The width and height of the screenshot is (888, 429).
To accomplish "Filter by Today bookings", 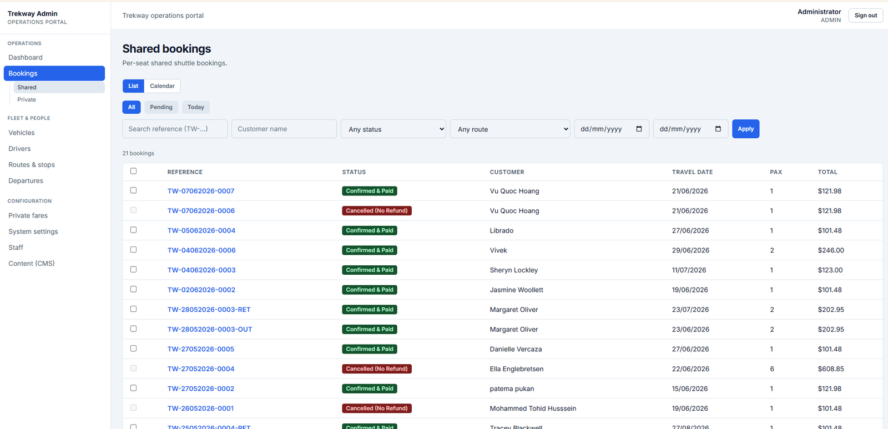I will 196,107.
